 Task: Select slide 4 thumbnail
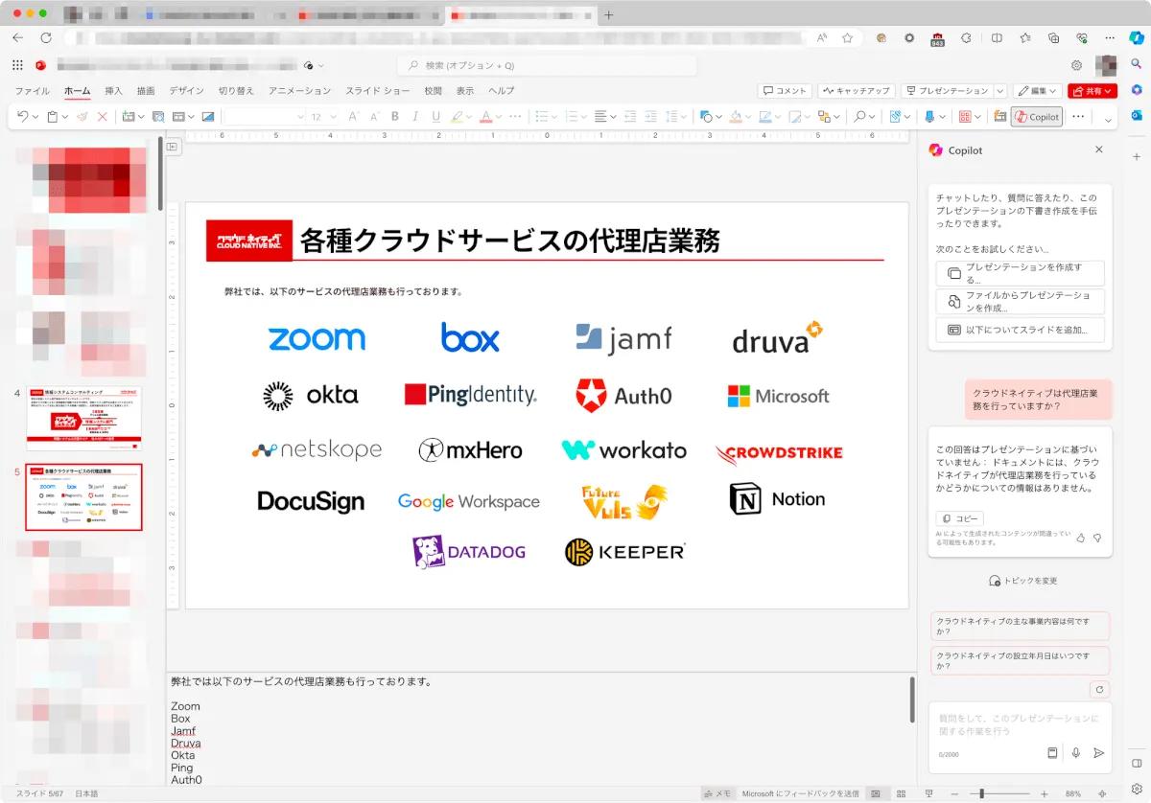coord(83,419)
